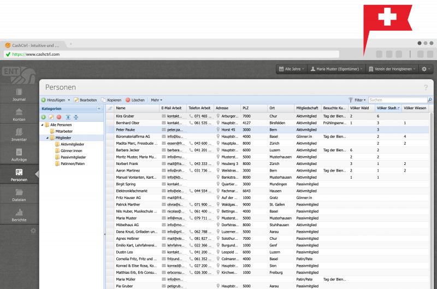
Task: Open the Journal module in sidebar
Action: click(19, 95)
